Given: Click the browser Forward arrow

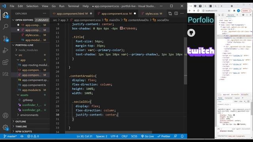Looking at the screenshot, I should point(194,11).
